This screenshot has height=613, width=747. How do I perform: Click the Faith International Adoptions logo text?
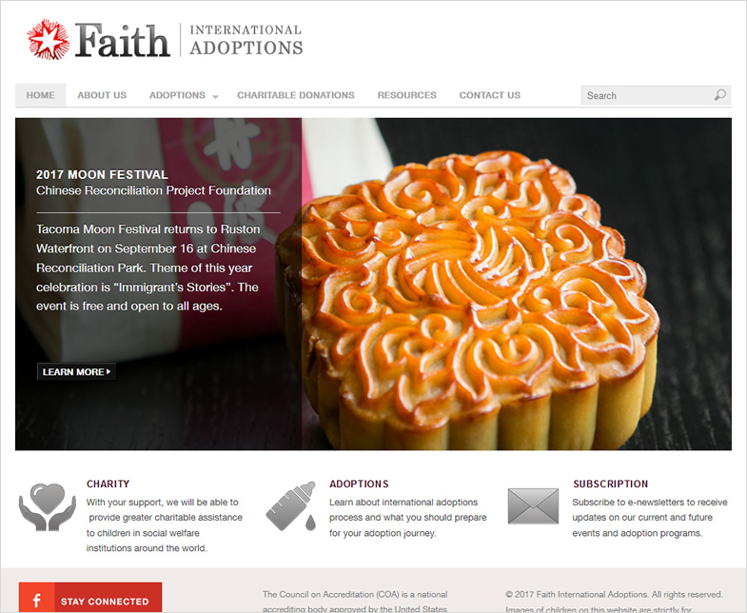pos(189,40)
